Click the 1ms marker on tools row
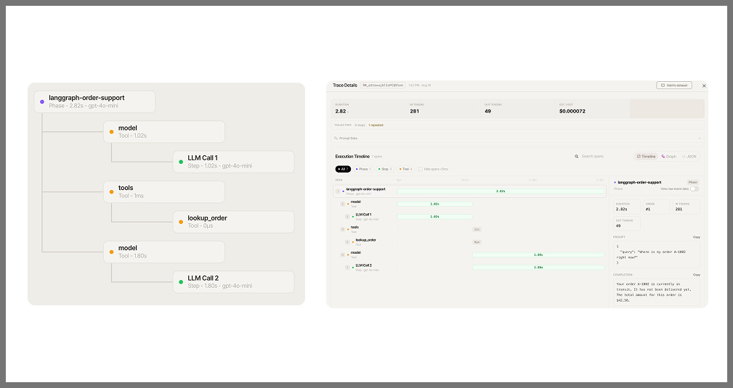Image resolution: width=733 pixels, height=388 pixels. coord(477,229)
